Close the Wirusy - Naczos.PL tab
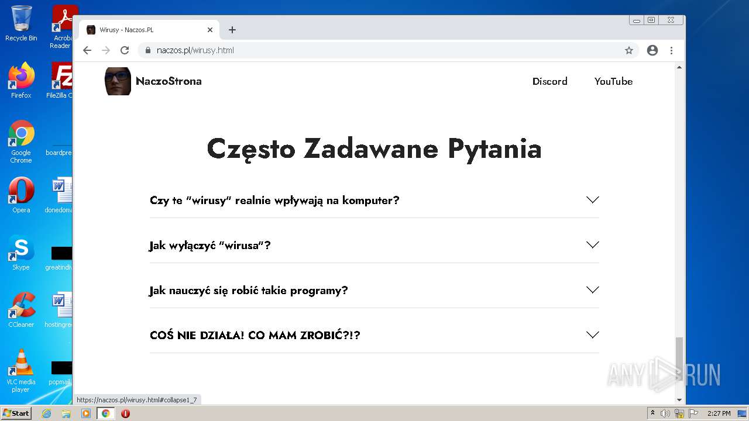 click(210, 30)
